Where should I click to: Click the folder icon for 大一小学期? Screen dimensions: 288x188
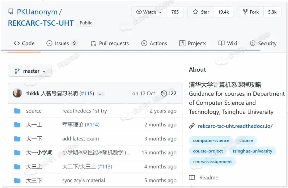pos(17,152)
